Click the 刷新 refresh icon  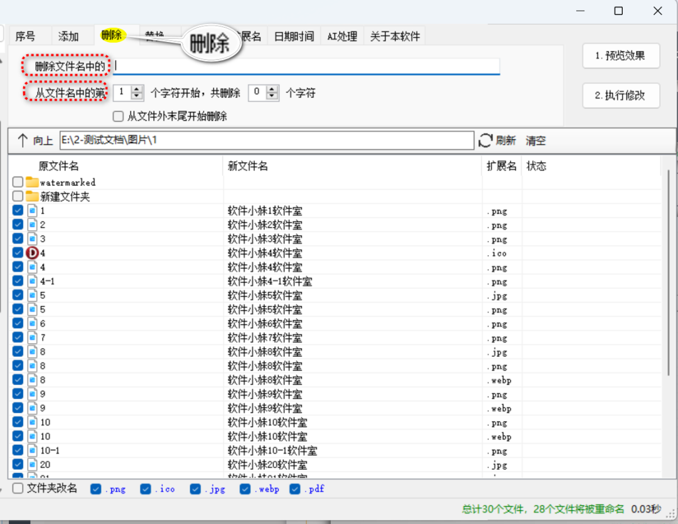[x=485, y=140]
